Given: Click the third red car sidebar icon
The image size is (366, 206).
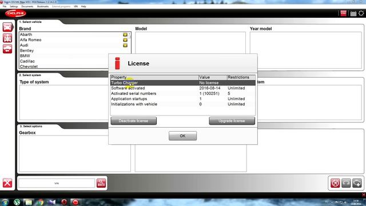Looking at the screenshot, I should click(x=7, y=49).
